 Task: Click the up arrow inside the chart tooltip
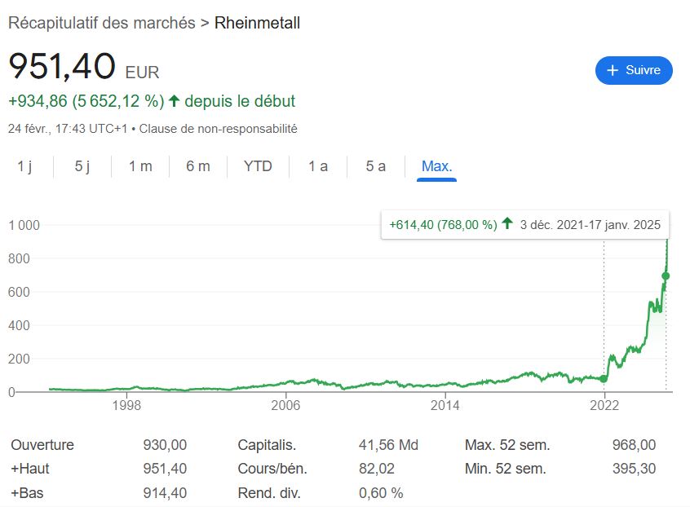click(507, 224)
